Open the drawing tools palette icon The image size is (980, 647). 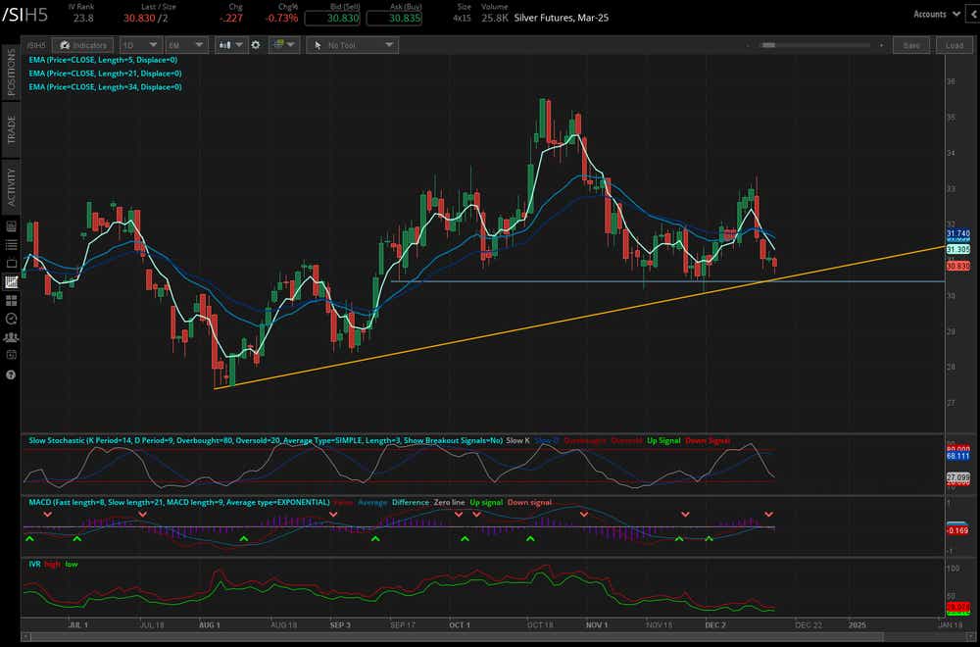(x=279, y=44)
